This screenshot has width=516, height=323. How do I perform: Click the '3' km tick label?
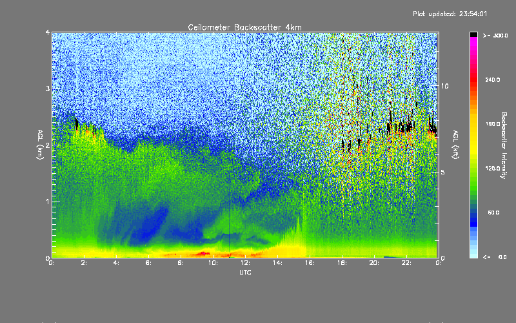coord(48,89)
